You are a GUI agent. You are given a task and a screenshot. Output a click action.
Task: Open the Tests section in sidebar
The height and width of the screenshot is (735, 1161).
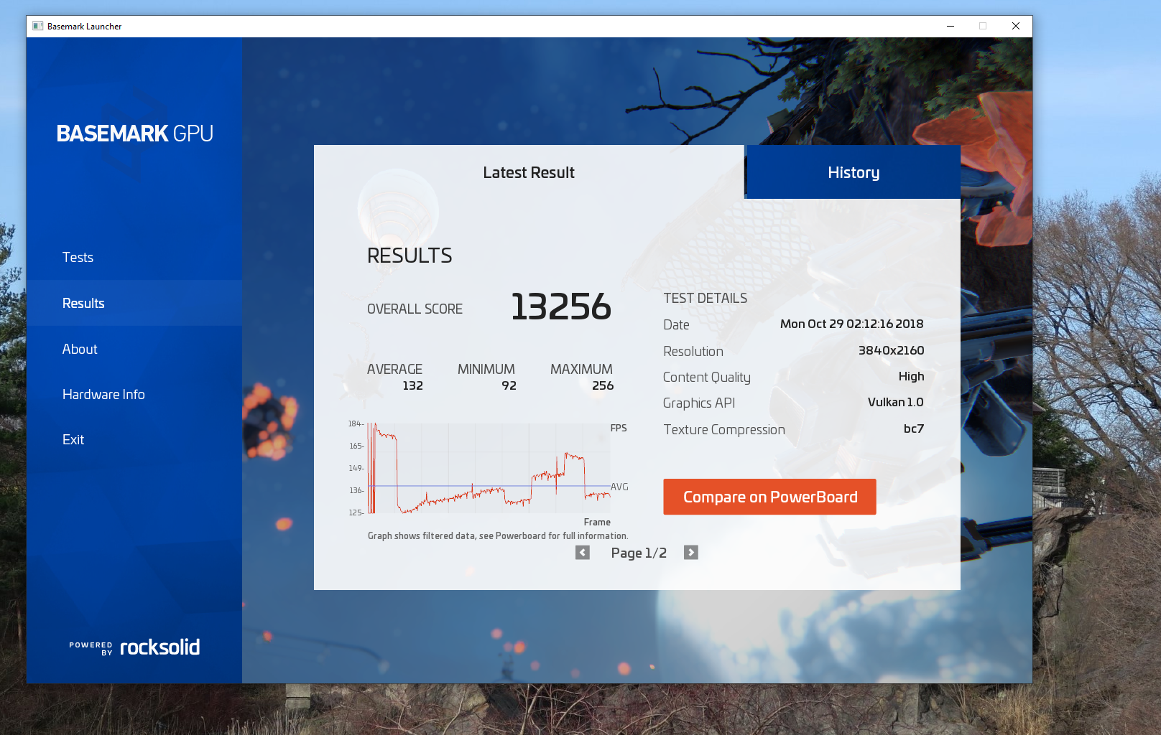point(78,258)
